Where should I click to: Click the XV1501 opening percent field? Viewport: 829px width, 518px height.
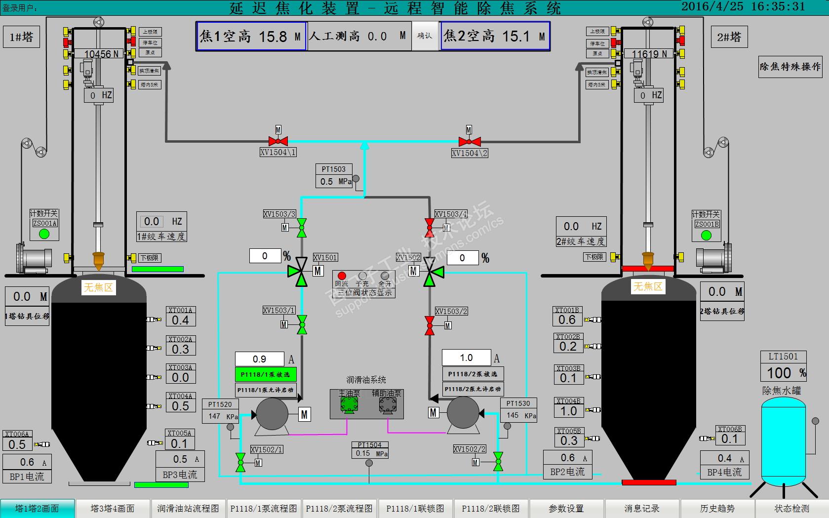(265, 256)
